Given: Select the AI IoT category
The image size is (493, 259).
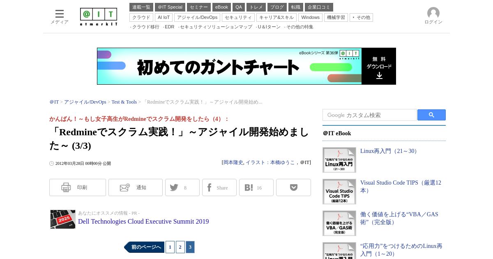Looking at the screenshot, I should 164,18.
